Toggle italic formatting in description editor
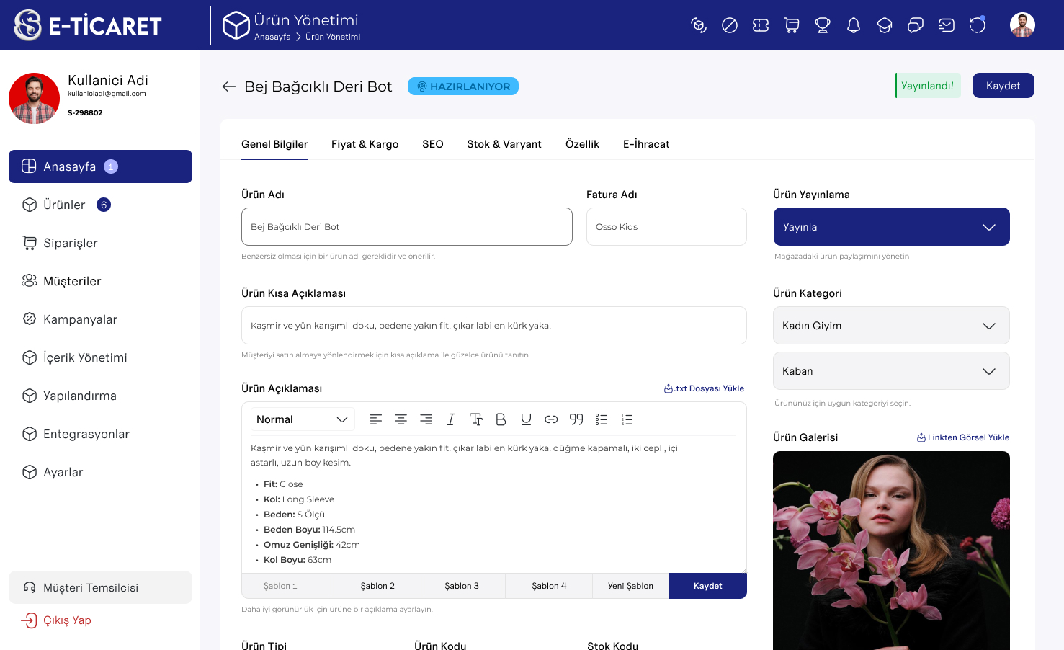 point(451,419)
